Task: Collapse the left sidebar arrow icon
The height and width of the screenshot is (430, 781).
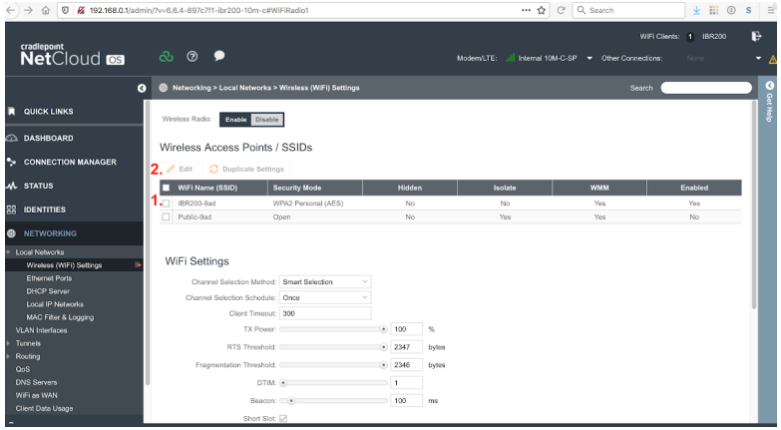Action: [x=143, y=89]
